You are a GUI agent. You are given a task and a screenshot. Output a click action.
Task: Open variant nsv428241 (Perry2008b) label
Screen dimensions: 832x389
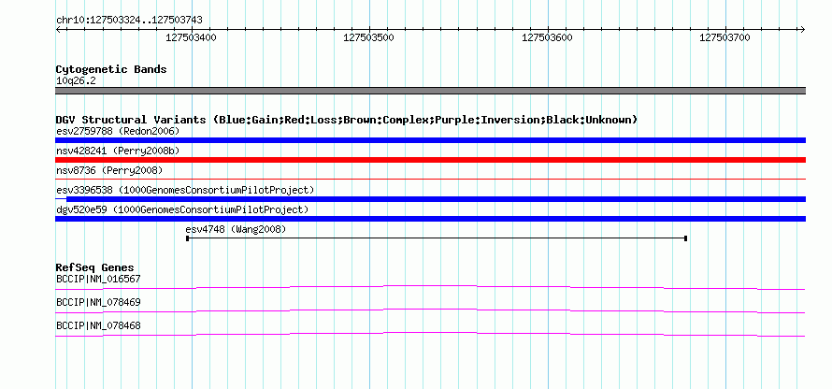click(118, 151)
